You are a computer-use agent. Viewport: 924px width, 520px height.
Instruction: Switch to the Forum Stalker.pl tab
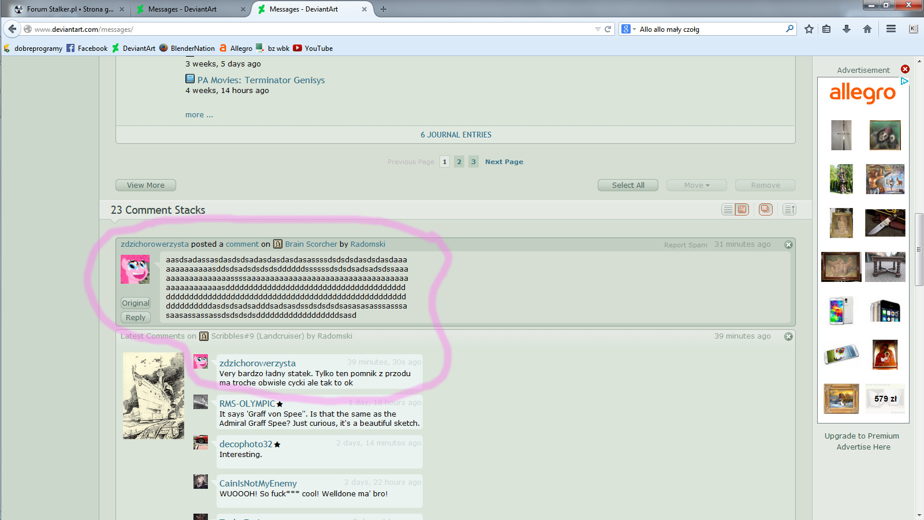[69, 9]
